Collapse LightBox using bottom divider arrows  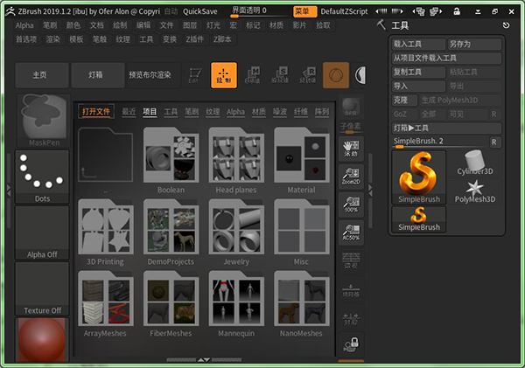204,360
